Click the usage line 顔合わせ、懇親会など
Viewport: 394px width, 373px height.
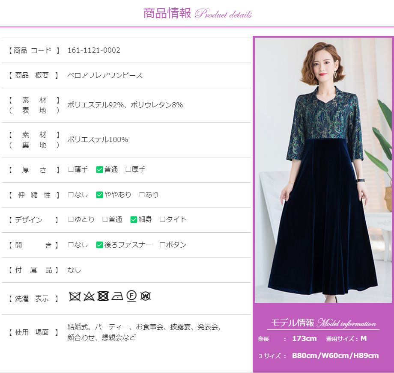tap(101, 337)
